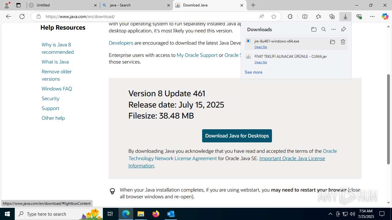Refresh the Download Java page
The image size is (392, 220).
pyautogui.click(x=22, y=16)
